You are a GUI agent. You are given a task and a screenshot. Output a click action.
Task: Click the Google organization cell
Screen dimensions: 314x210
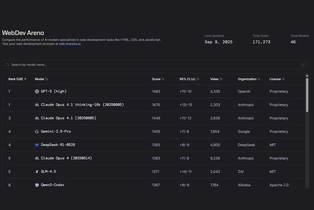coord(244,132)
